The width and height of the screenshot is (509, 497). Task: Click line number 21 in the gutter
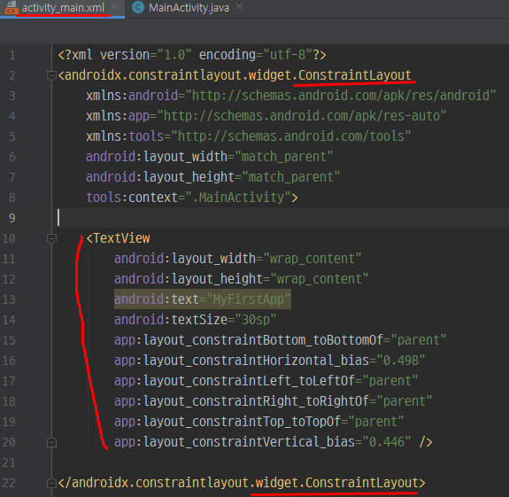pos(9,462)
